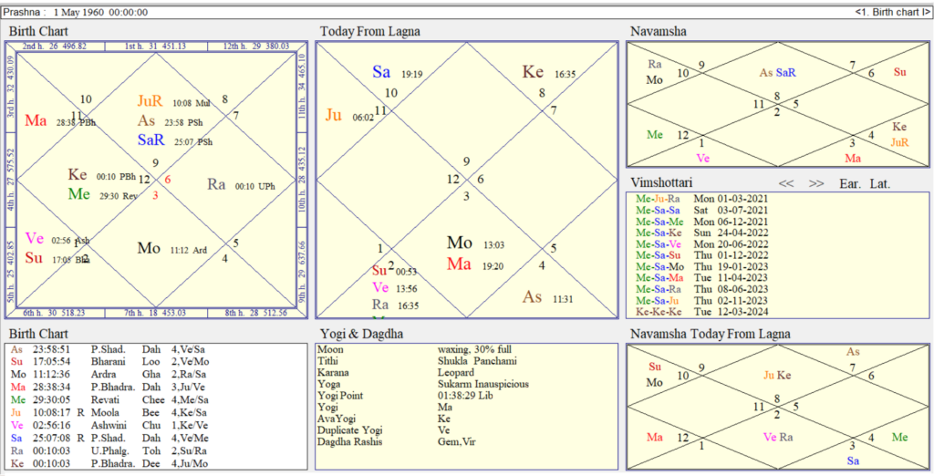Screen dimensions: 934x476
Task: Click Mo 11:12 Ard in Birth Chart
Action: click(x=172, y=249)
